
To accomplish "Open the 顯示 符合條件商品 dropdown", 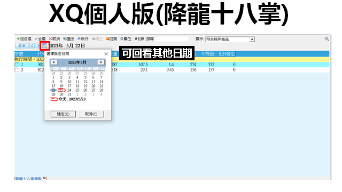I will 252,39.
